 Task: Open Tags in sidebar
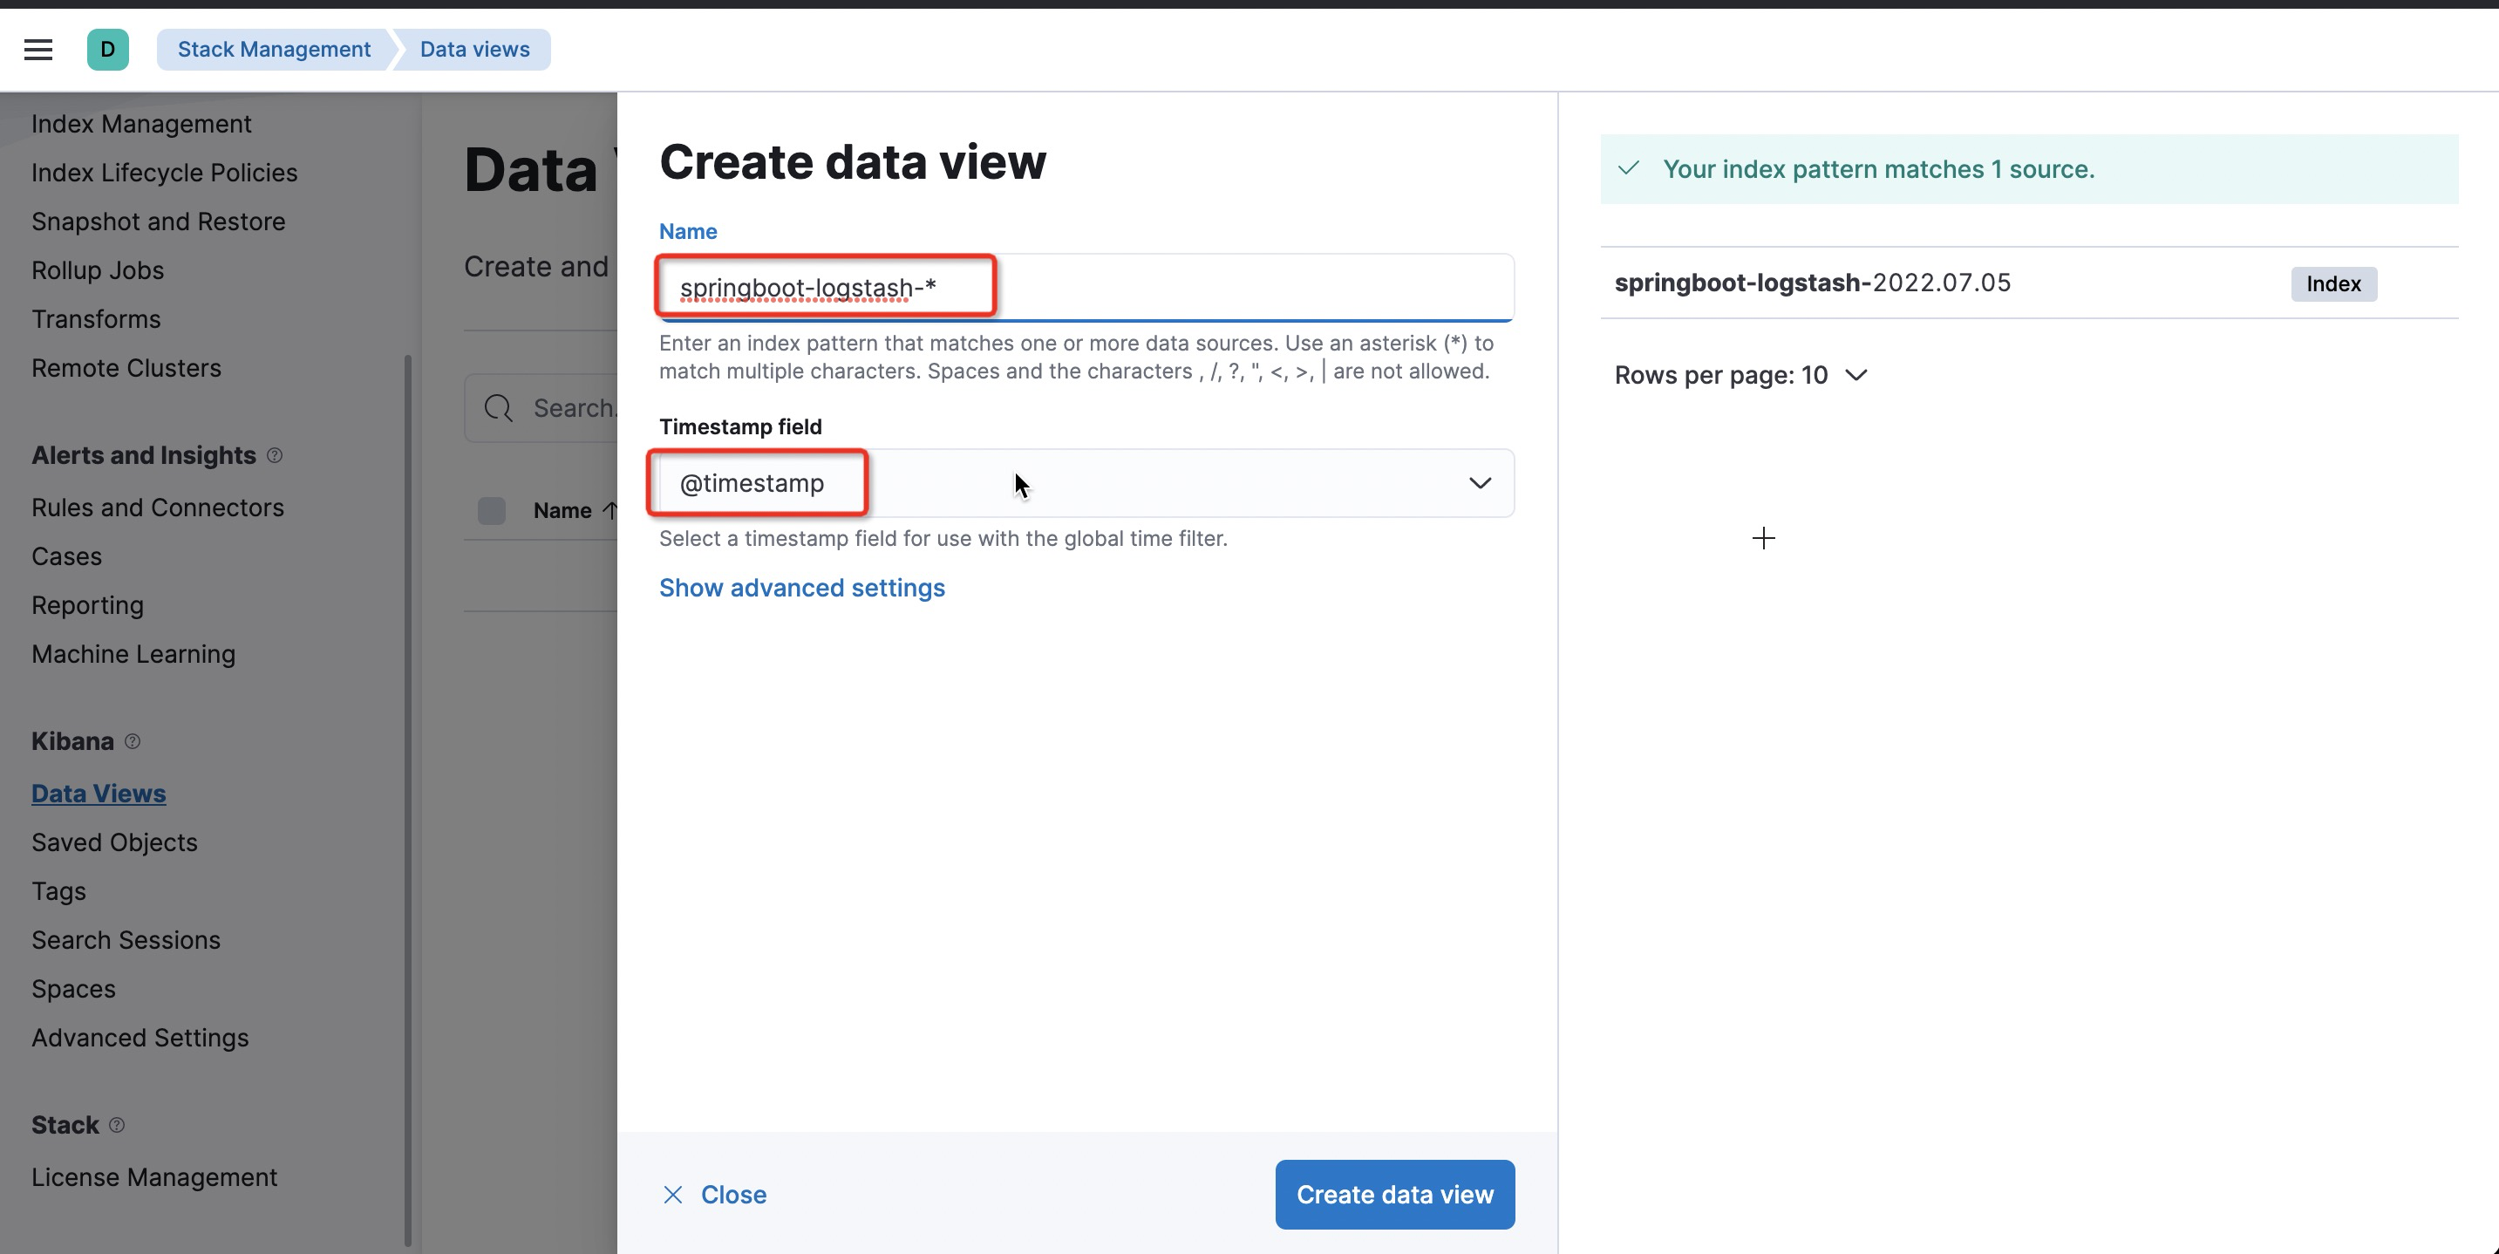(59, 892)
